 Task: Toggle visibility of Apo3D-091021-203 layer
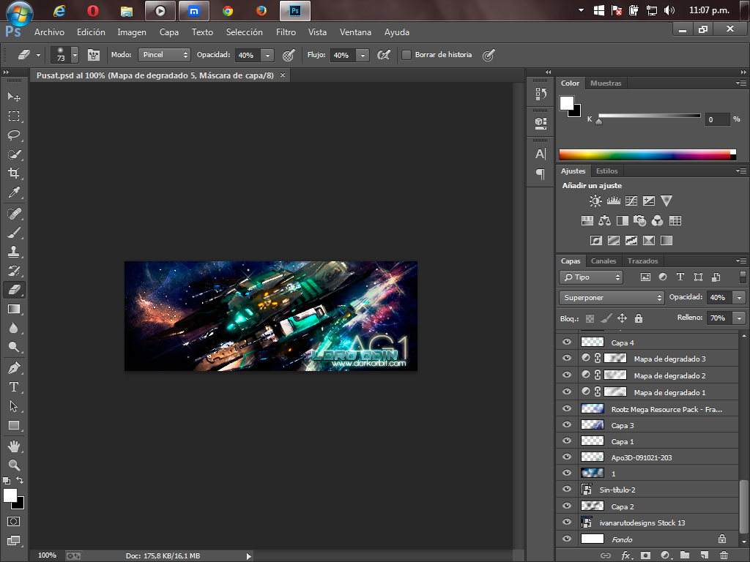[x=567, y=457]
